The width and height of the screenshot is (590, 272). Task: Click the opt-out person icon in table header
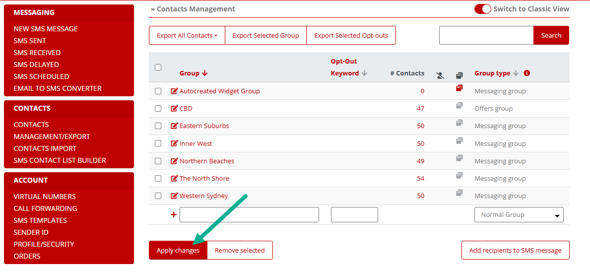[440, 75]
